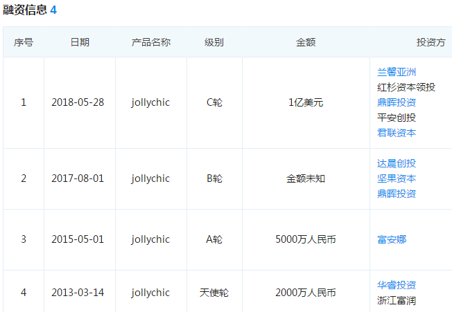Click sequence number 4 in the 2013-03-14 row
452x312 pixels.
coord(24,293)
